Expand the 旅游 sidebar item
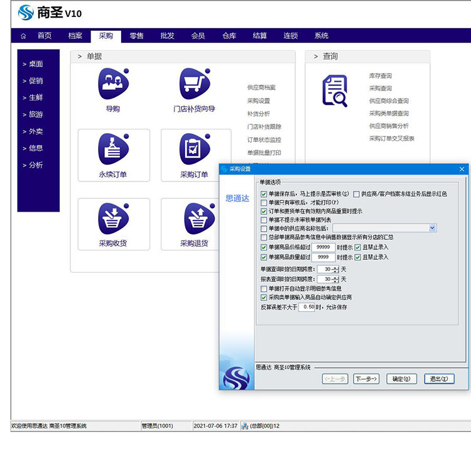The height and width of the screenshot is (471, 471). pyautogui.click(x=33, y=114)
